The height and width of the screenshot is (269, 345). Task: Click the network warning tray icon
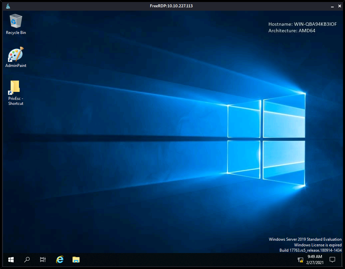click(x=300, y=260)
